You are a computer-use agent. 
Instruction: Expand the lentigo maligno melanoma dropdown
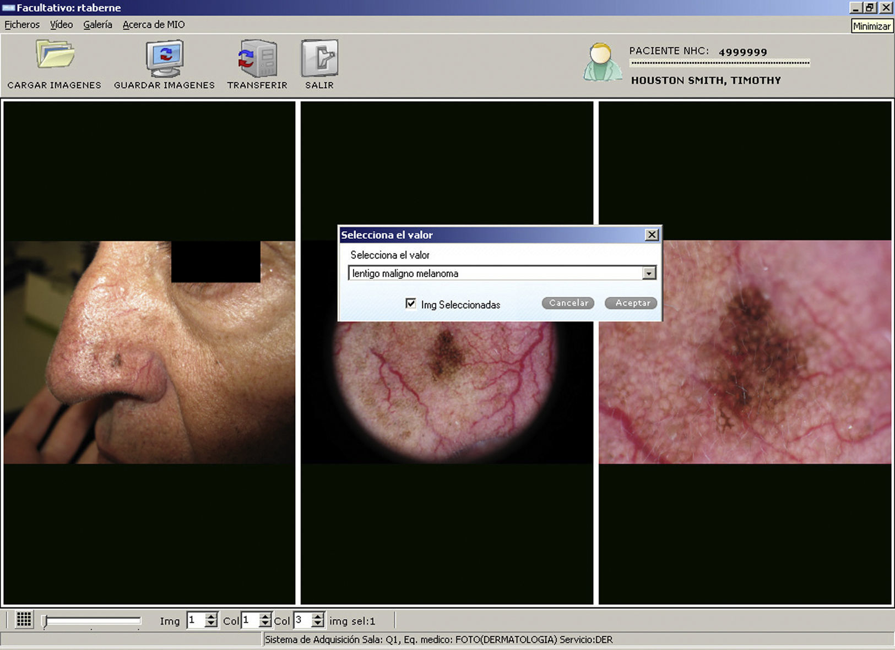coord(649,274)
